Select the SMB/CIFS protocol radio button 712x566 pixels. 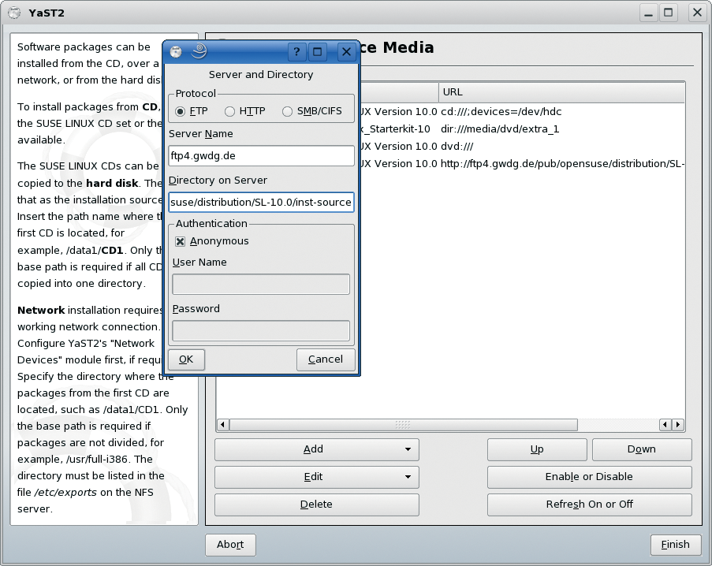(287, 111)
